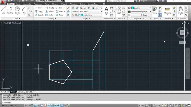Click the [Top] view control label
Screen dimensions: 191x107
(6, 23)
